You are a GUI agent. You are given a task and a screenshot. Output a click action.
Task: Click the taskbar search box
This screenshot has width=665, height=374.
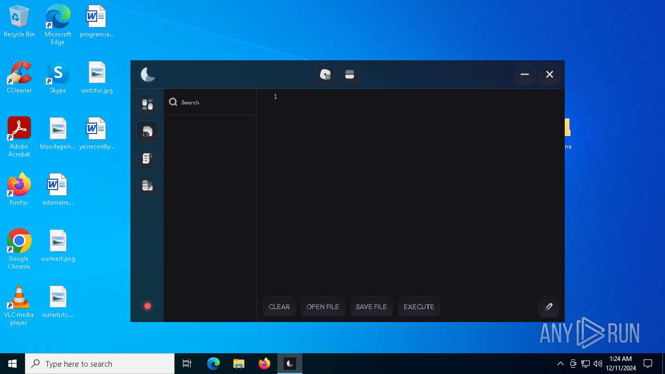(100, 364)
